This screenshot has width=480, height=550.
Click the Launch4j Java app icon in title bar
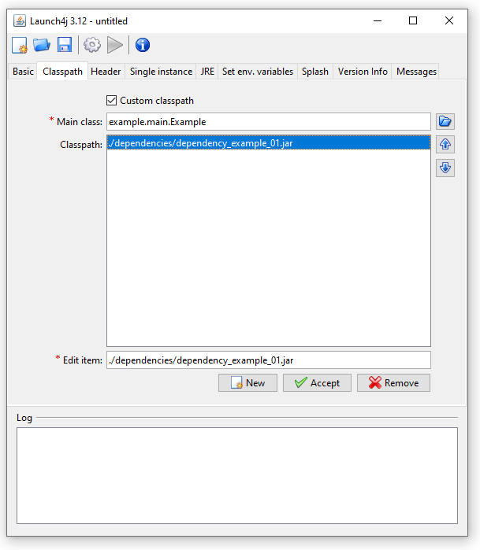coord(20,21)
